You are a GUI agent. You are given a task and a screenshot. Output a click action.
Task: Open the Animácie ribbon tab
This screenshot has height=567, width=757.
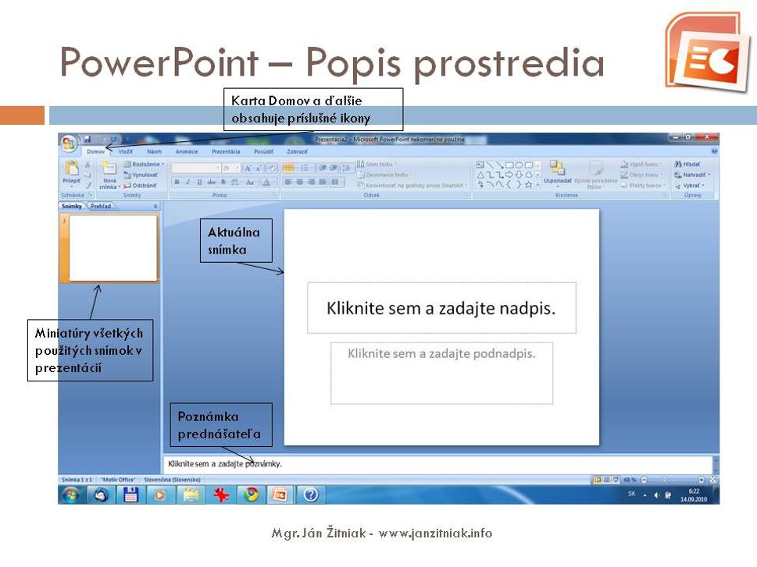(x=187, y=151)
